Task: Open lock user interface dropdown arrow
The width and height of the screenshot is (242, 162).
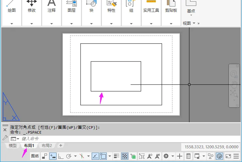Action: [x=204, y=156]
